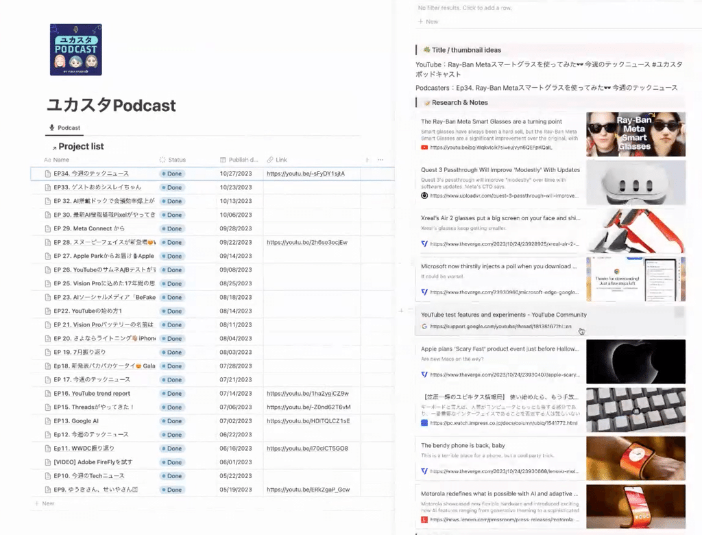Click No filter results add row text
702x535 pixels.
click(464, 8)
